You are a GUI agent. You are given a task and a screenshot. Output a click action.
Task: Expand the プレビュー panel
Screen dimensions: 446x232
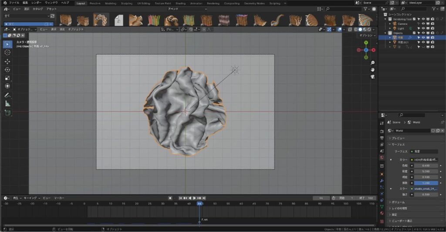tap(398, 138)
